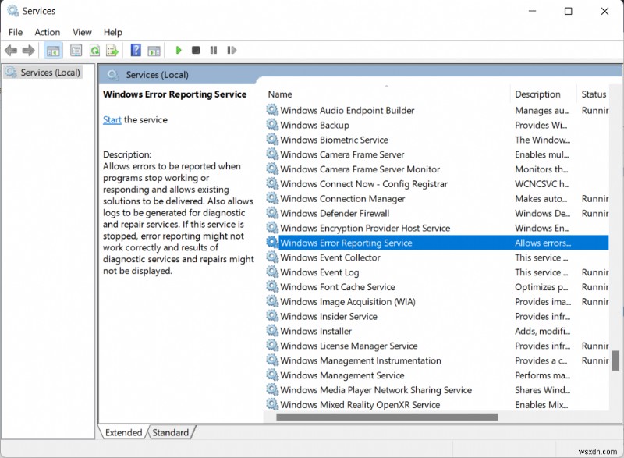
Task: Click 'Adds, modifi...' description cell
Action: coord(542,331)
